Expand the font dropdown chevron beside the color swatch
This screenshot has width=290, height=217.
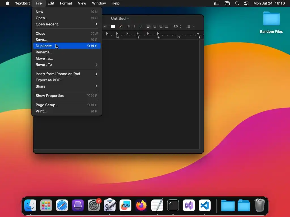pyautogui.click(x=105, y=27)
